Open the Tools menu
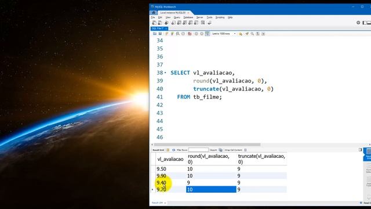This screenshot has height=209, width=371. tap(209, 17)
